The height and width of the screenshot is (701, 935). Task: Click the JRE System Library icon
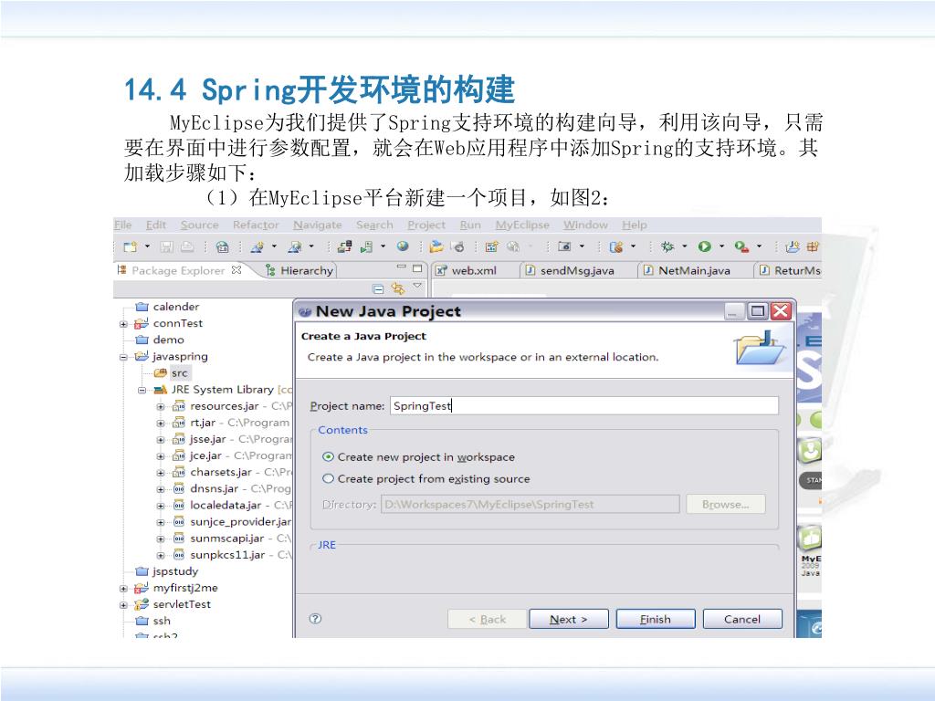point(160,390)
